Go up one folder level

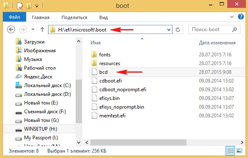[x=42, y=29]
